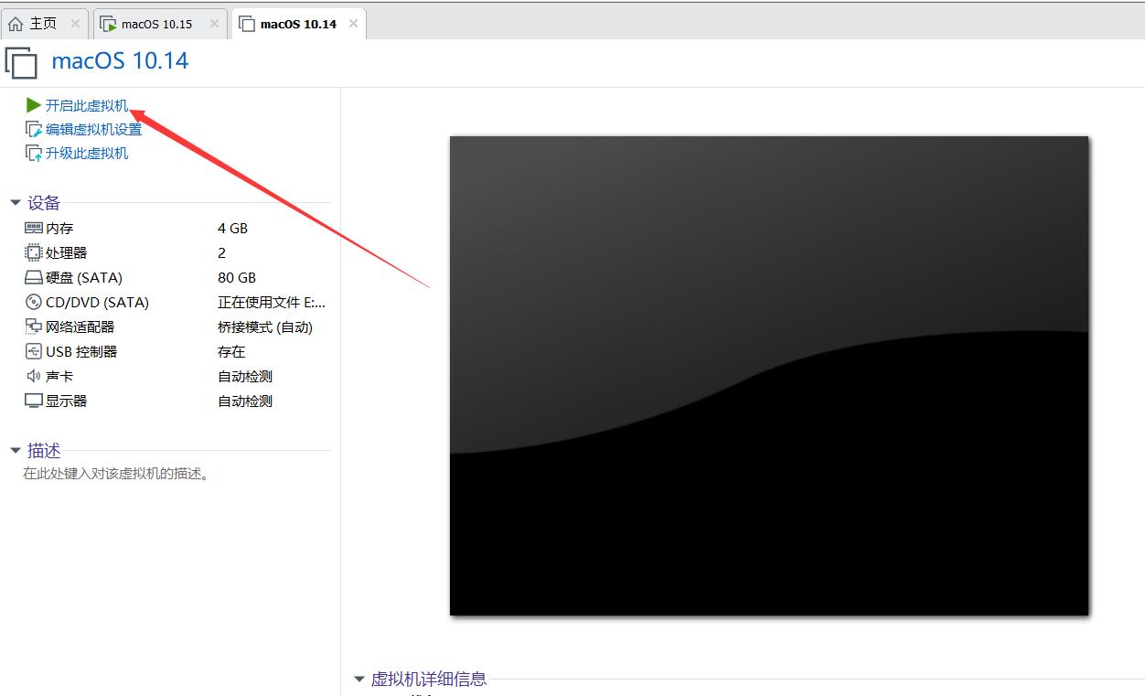Click 自动检测 value in the 声卡 row
Viewport: 1145px width, 696px height.
(x=245, y=376)
